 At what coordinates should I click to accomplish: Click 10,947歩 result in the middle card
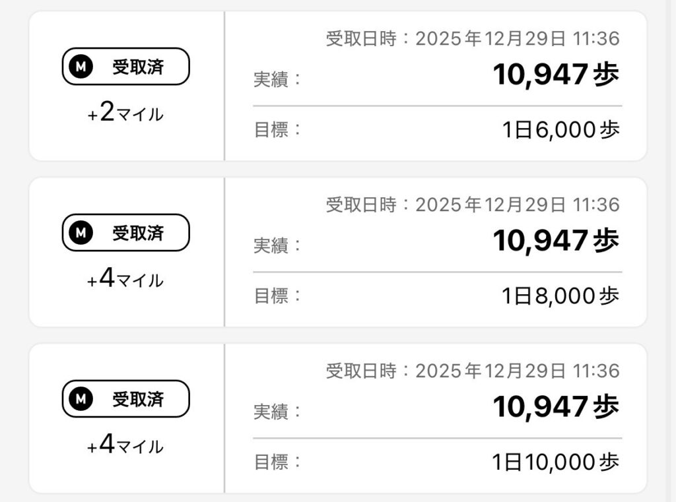coord(556,242)
